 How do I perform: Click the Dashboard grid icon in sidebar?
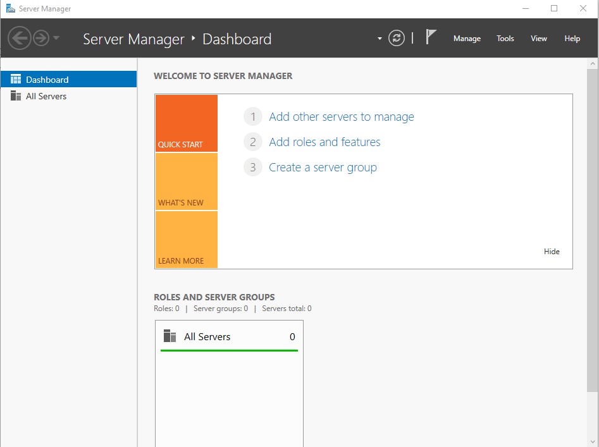[16, 79]
